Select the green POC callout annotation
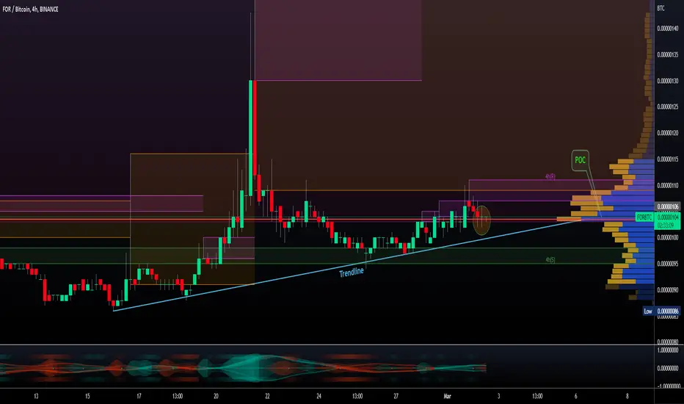 pos(581,160)
